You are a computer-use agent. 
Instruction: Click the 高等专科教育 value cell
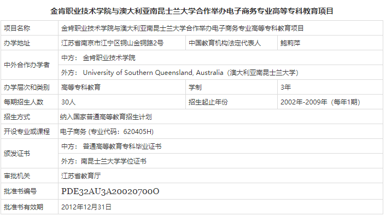pyautogui.click(x=122, y=87)
